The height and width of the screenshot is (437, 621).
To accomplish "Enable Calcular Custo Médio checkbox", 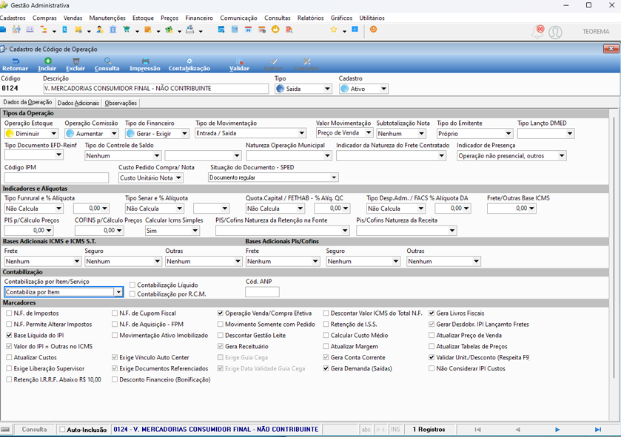I will (326, 336).
